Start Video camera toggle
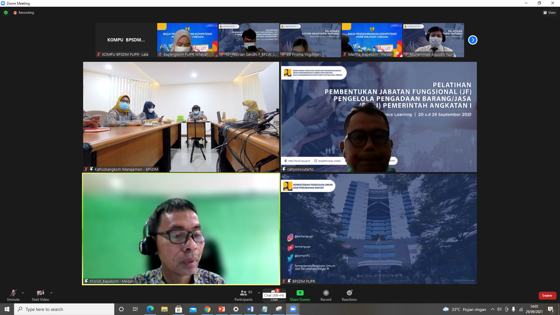Image resolution: width=560 pixels, height=315 pixels. pos(40,295)
